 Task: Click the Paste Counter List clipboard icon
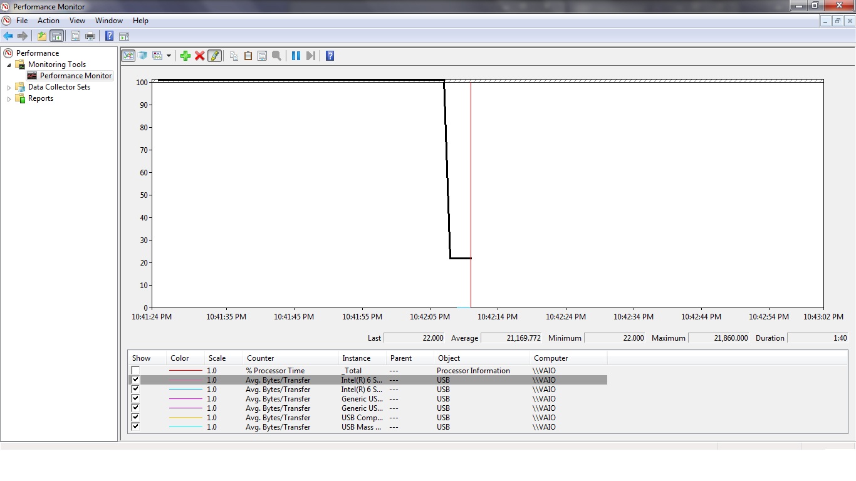point(248,56)
